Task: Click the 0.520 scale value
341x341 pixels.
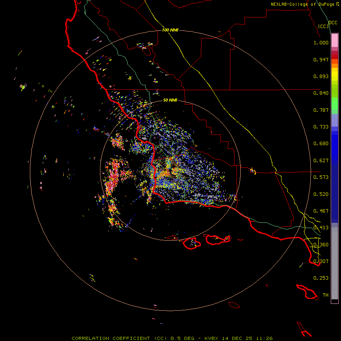Action: point(321,194)
